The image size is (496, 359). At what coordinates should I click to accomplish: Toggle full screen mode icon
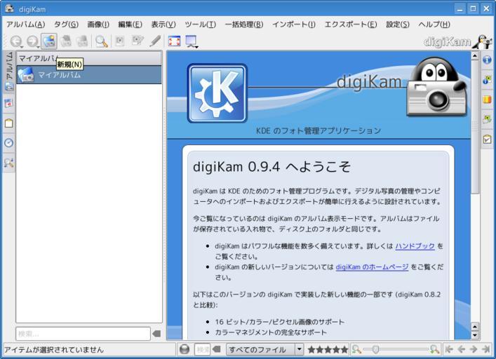click(x=174, y=41)
